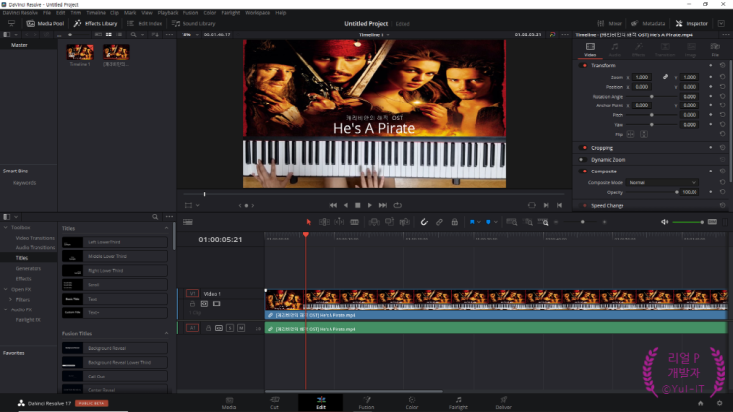
Task: Toggle loop playback
Action: click(398, 205)
